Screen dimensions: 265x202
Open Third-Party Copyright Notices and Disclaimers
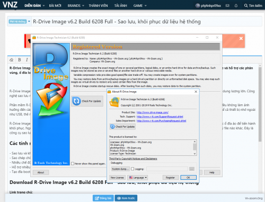click(x=133, y=159)
